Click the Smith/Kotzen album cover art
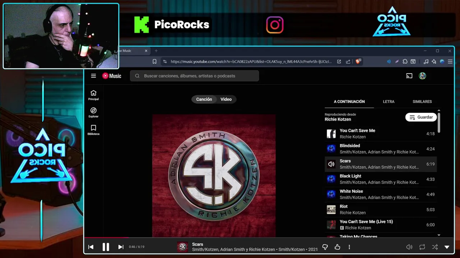 point(214,176)
